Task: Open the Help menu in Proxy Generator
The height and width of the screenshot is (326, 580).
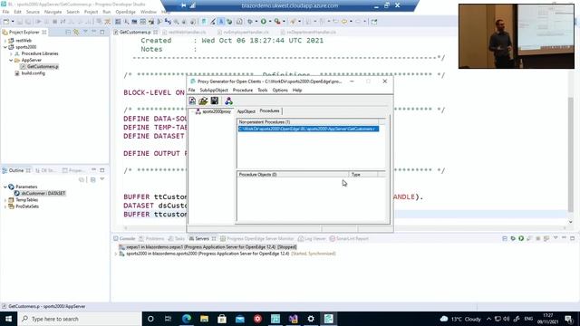Action: 297,91
